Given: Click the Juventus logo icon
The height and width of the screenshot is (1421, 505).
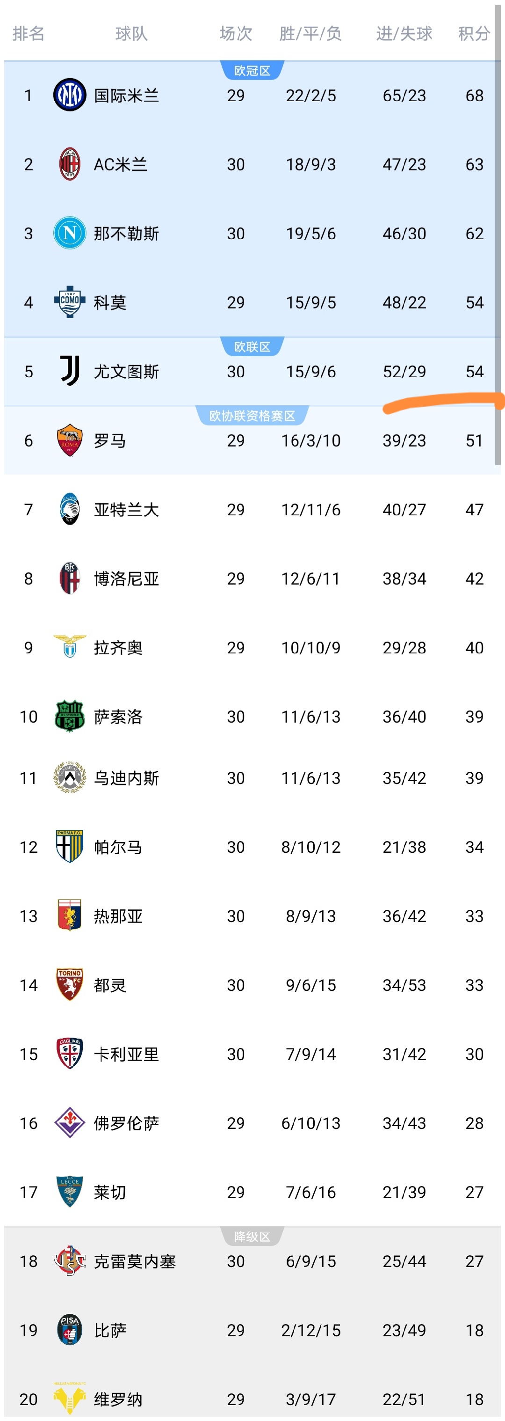Looking at the screenshot, I should [70, 371].
